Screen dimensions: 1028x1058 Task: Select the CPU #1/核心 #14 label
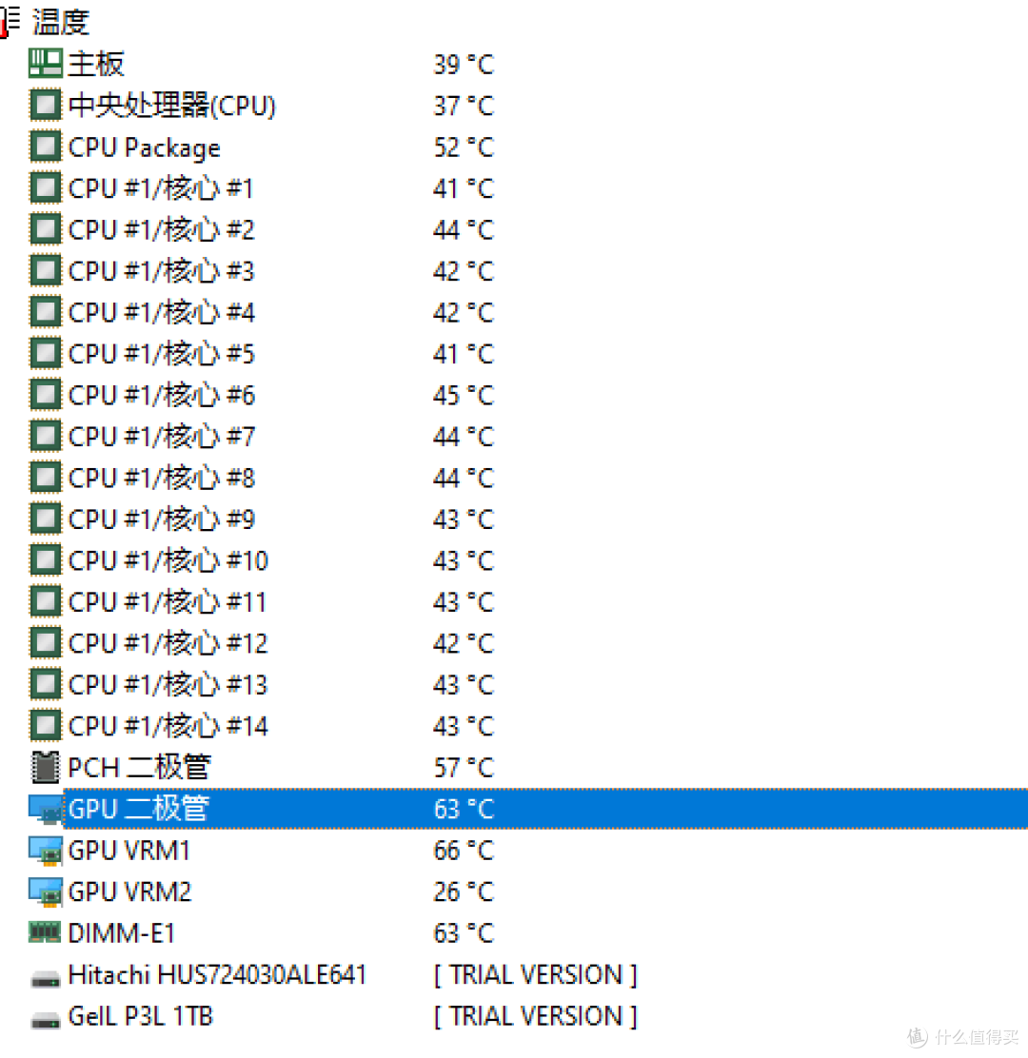click(x=168, y=726)
